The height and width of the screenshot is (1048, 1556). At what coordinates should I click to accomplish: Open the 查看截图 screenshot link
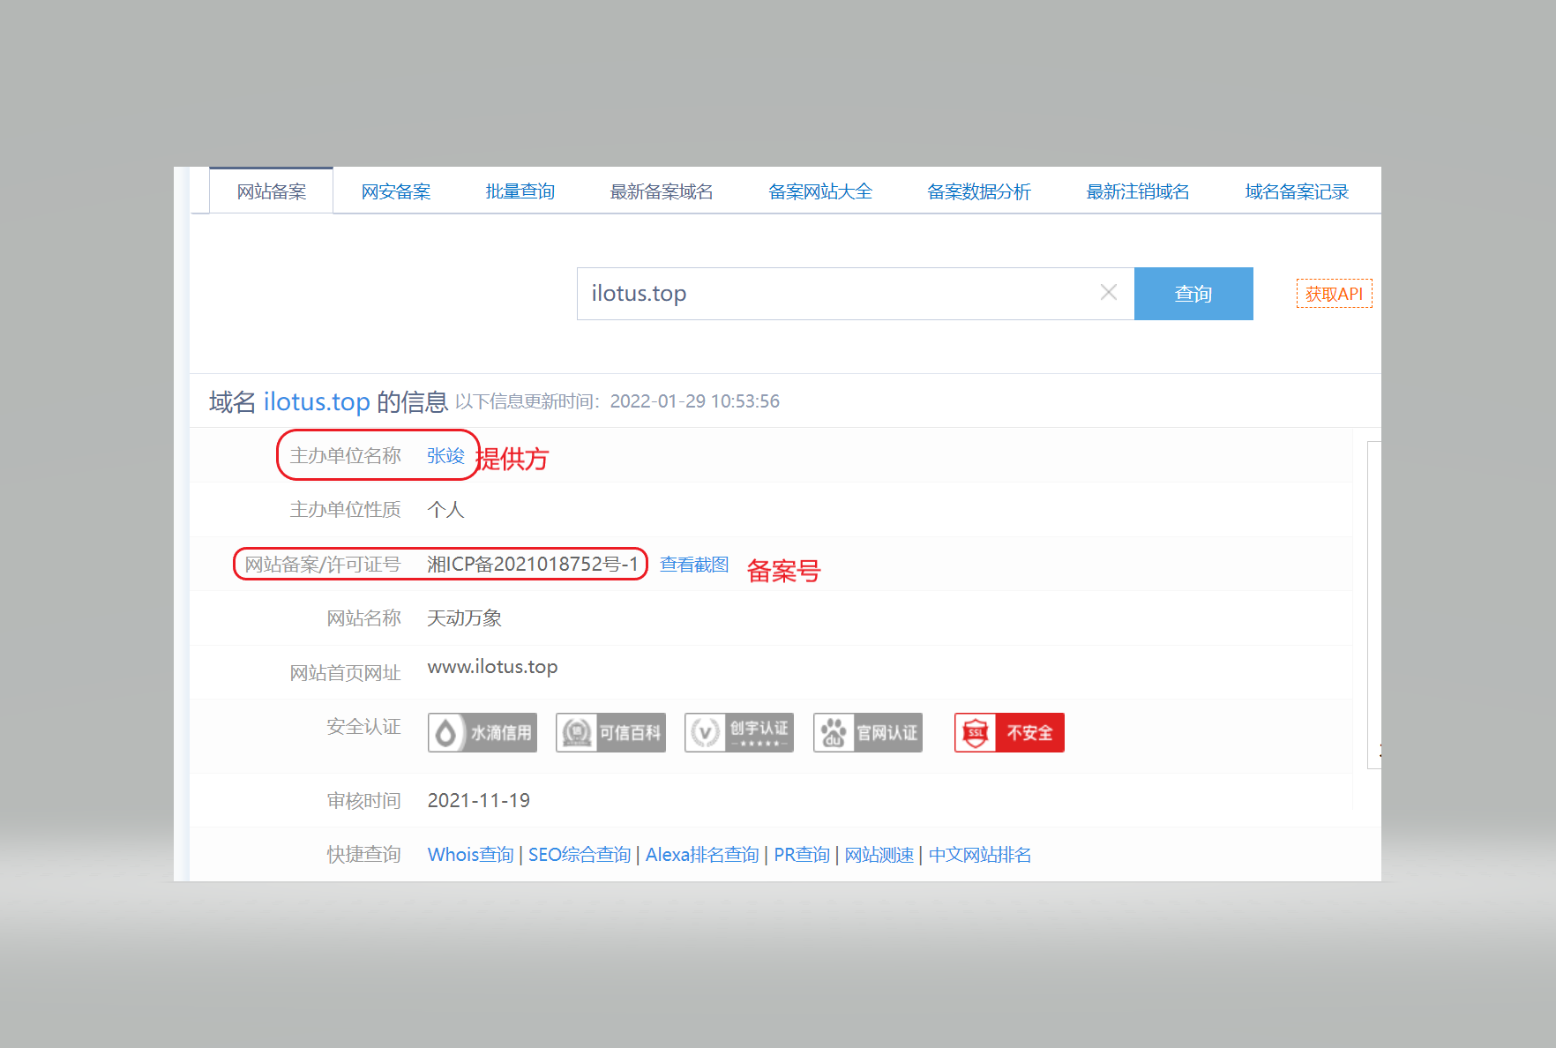click(693, 564)
